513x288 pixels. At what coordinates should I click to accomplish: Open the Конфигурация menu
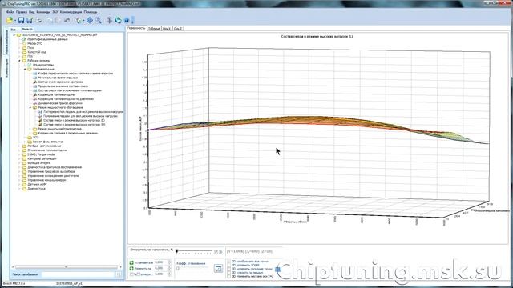click(71, 12)
